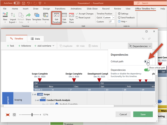167x125 pixels.
Task: Click the Design Complete milestone marker
Action: [x=74, y=80]
